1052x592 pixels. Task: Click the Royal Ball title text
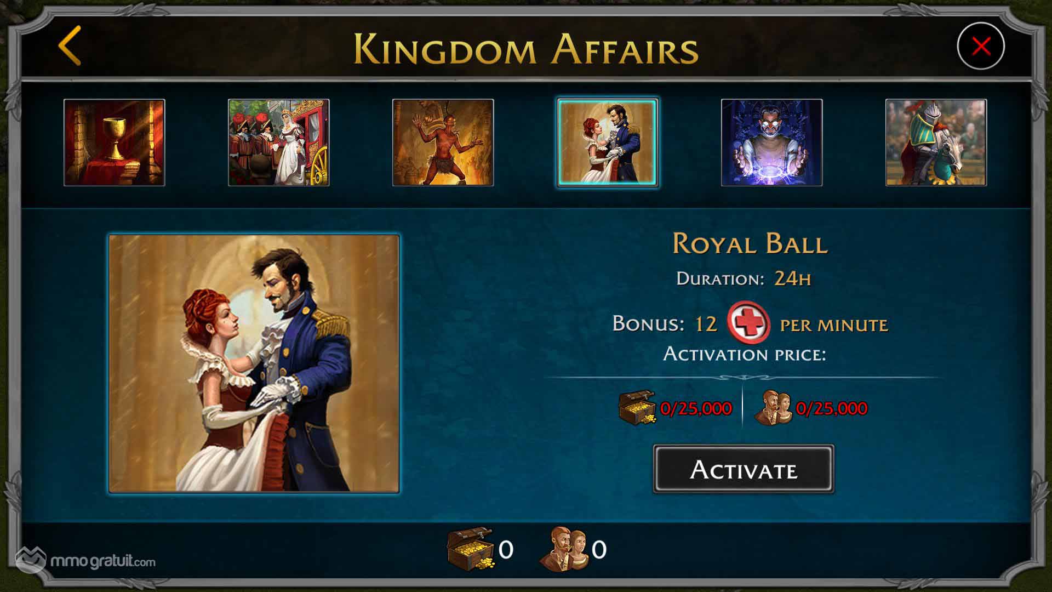(x=750, y=243)
